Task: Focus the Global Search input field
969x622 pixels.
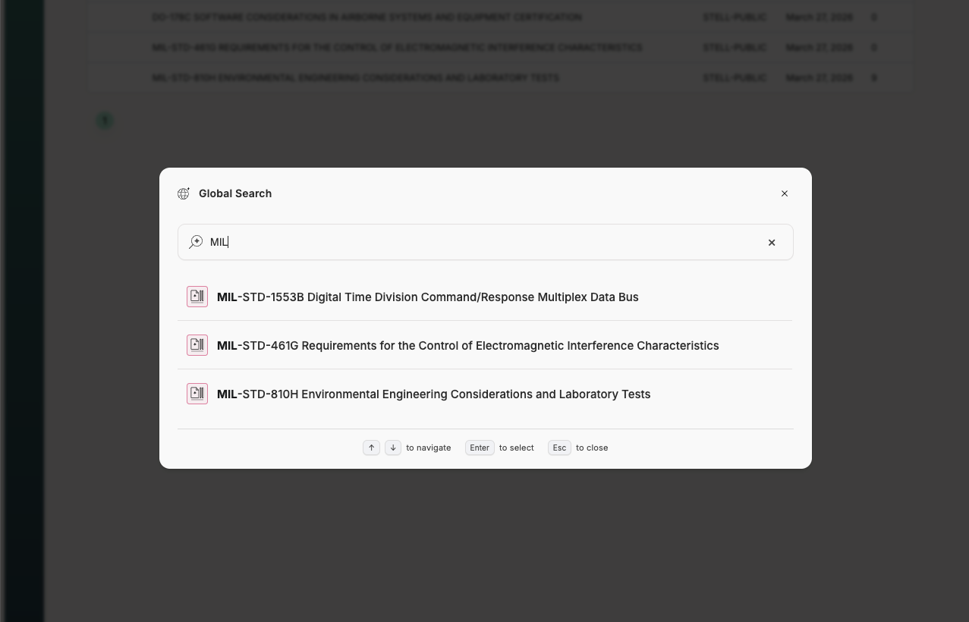Action: coord(486,242)
